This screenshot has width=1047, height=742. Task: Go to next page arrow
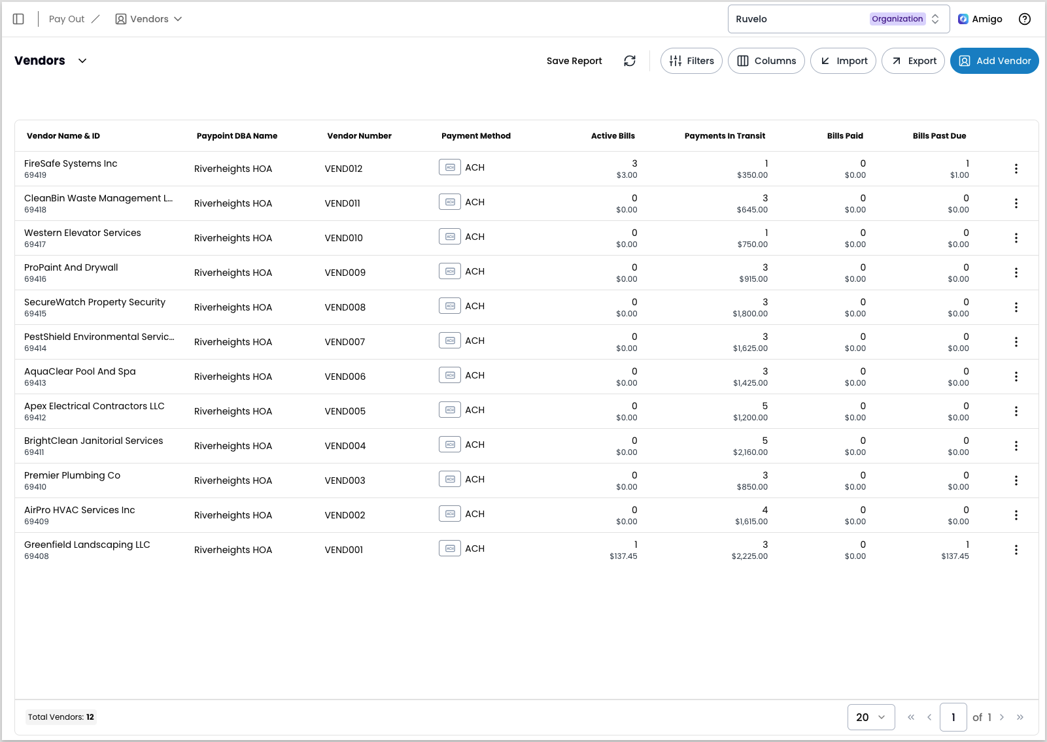click(1002, 717)
